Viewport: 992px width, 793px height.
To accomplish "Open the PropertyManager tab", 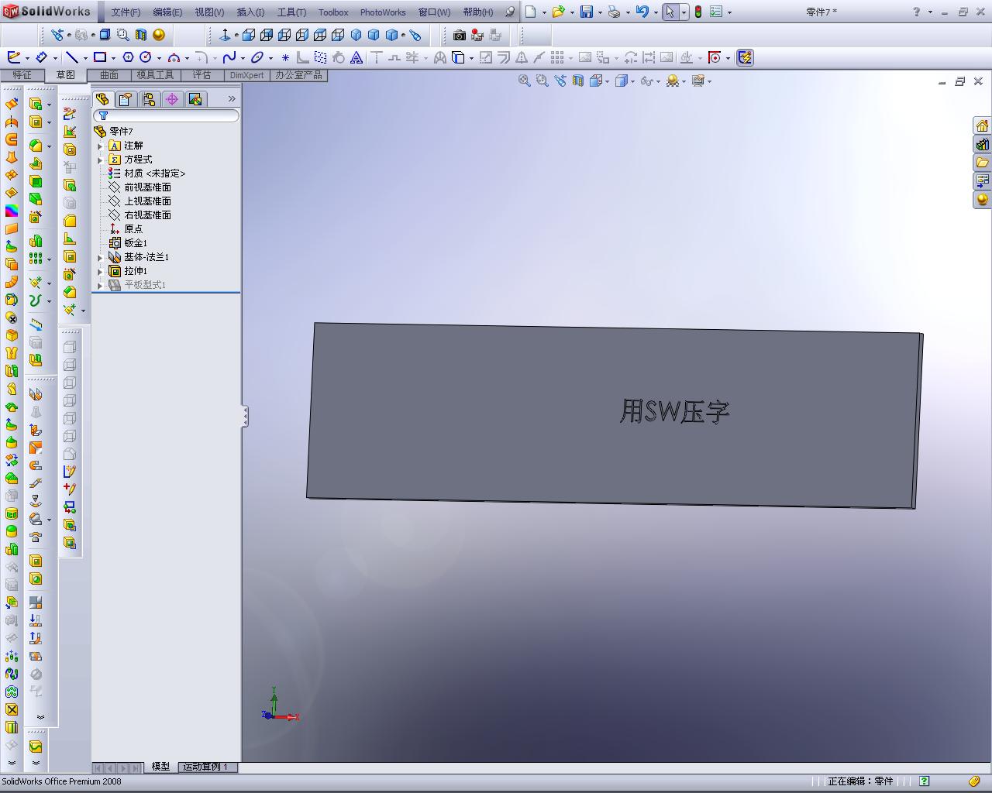I will click(x=126, y=99).
